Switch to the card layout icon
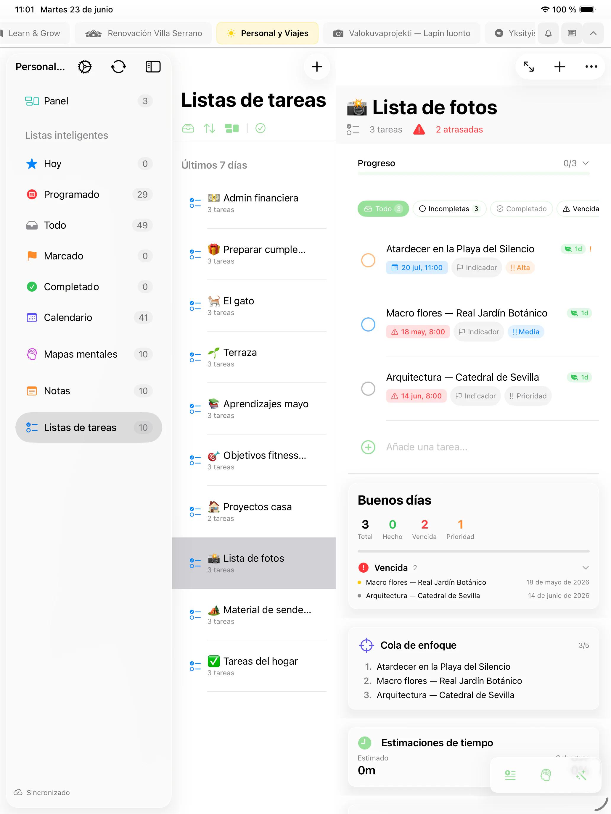The width and height of the screenshot is (611, 814). coord(232,128)
